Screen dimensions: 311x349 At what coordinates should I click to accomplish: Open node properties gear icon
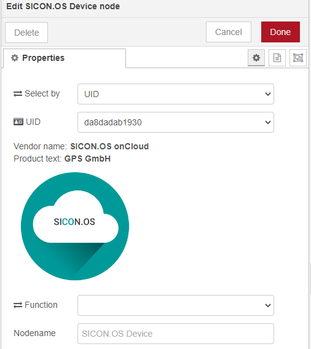tap(256, 58)
